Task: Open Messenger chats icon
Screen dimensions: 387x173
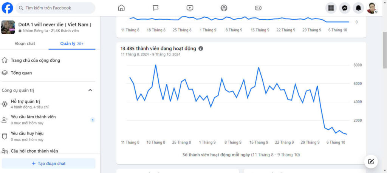Action: pyautogui.click(x=345, y=8)
